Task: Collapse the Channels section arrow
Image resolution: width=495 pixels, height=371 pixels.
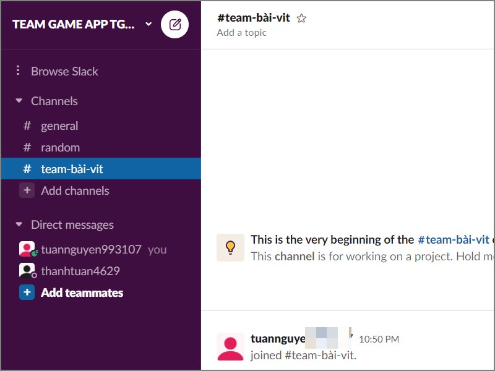Action: pyautogui.click(x=19, y=101)
